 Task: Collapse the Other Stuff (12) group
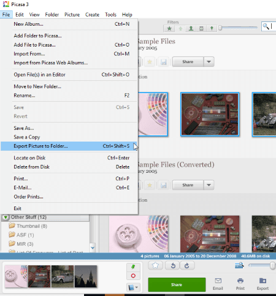pyautogui.click(x=6, y=217)
